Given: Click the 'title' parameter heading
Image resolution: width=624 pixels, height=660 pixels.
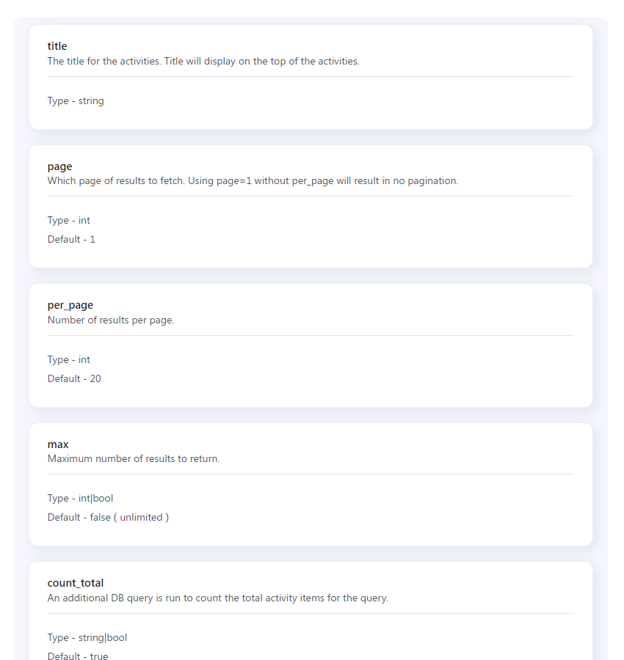Looking at the screenshot, I should click(57, 46).
